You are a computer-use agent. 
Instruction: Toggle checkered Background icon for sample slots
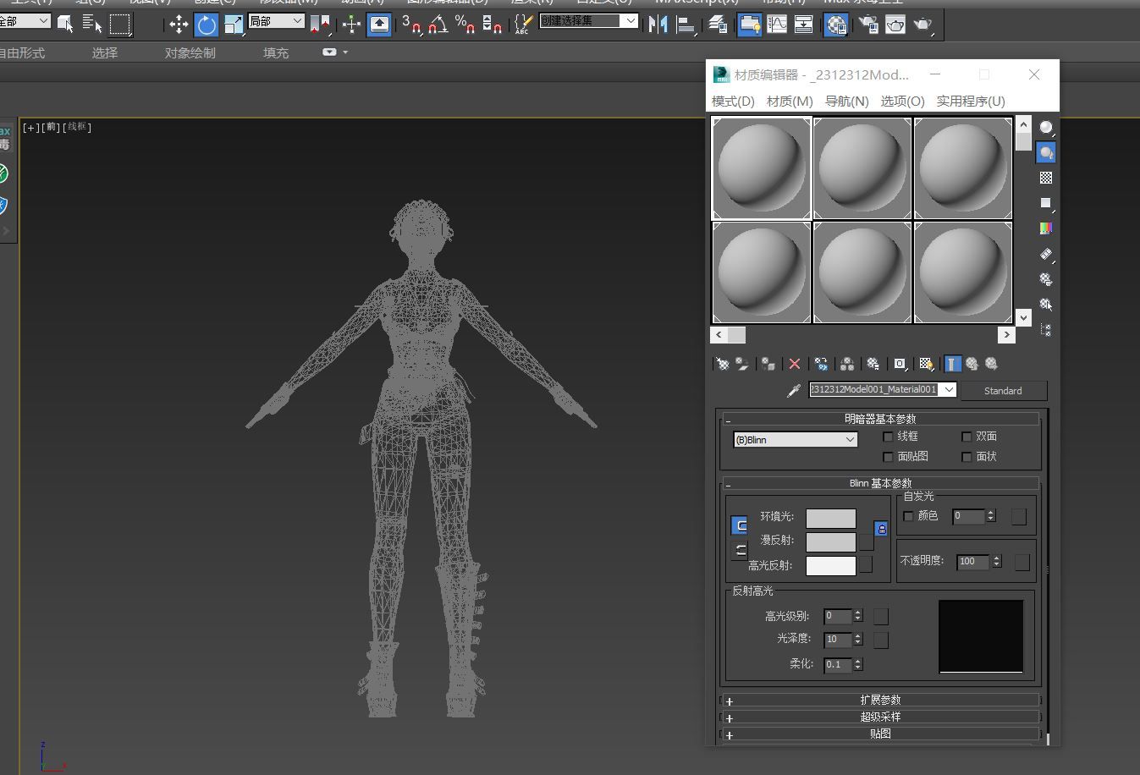pos(1047,178)
